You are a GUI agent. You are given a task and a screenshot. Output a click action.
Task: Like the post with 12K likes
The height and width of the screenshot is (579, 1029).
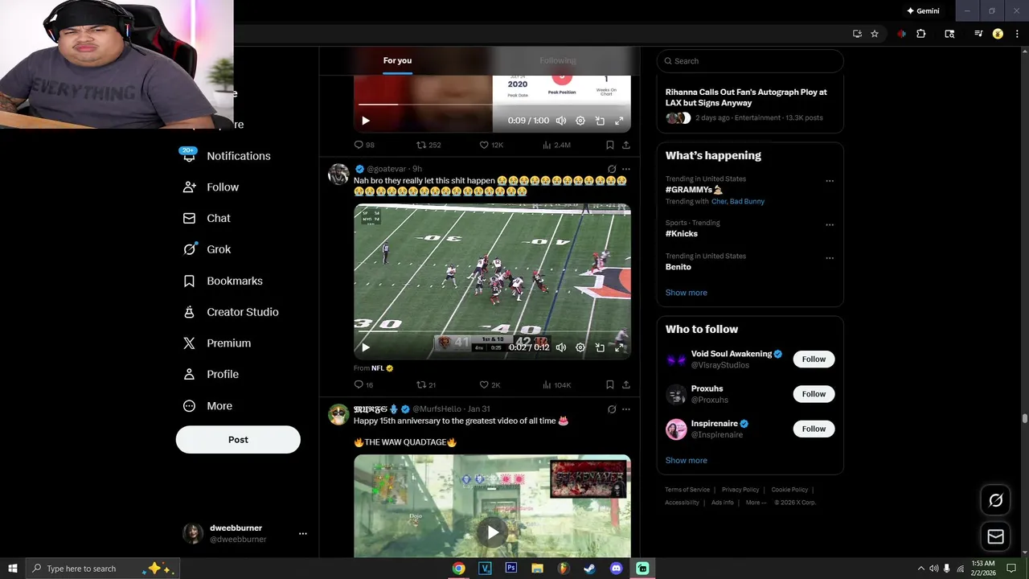491,145
